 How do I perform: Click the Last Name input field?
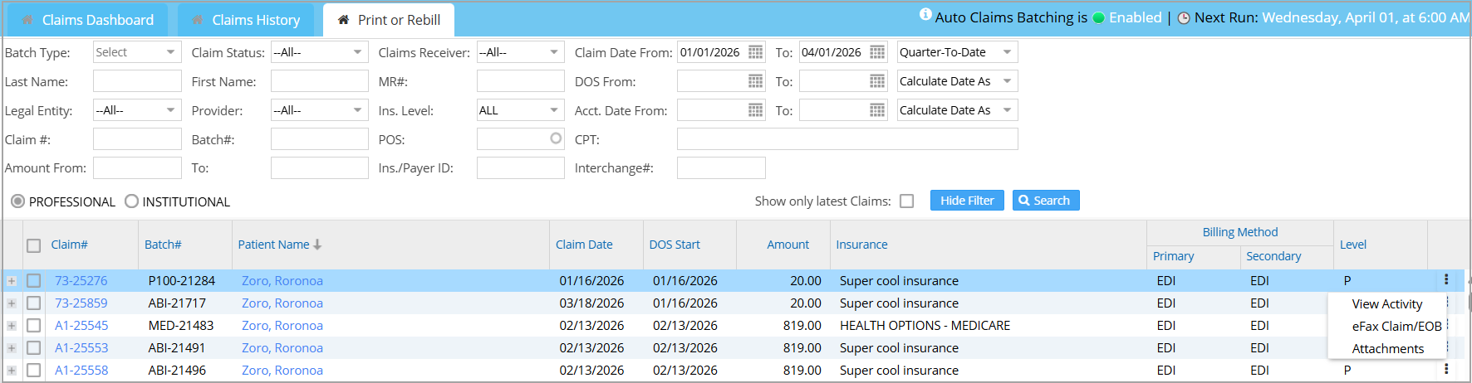(x=137, y=81)
